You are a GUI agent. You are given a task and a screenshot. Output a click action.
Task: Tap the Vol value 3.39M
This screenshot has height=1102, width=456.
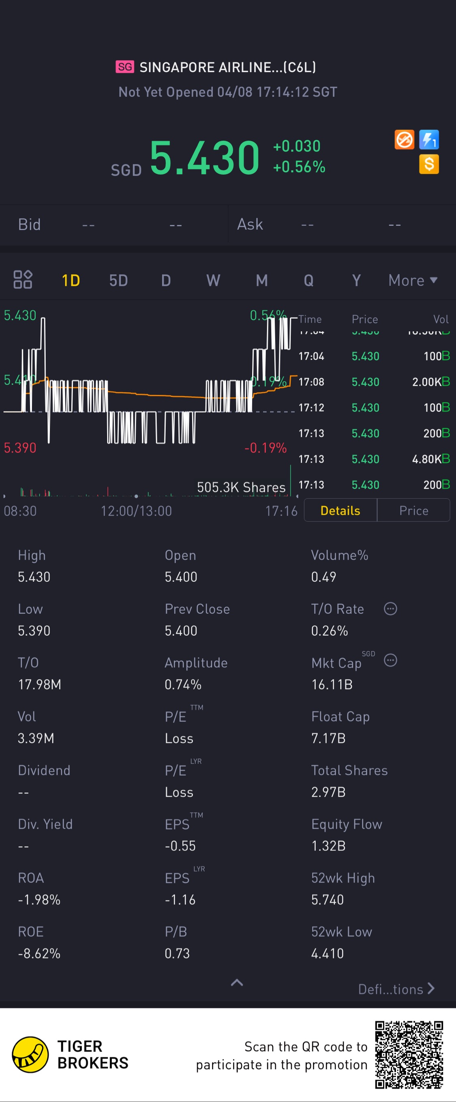[36, 738]
